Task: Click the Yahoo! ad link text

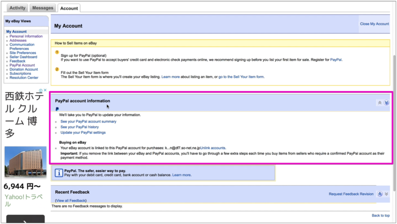Action: tap(24, 200)
